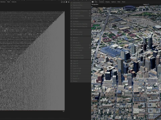Viewport: 161px width, 120px height.
Task: Click the Copy UV command
Action: pyautogui.click(x=80, y=61)
